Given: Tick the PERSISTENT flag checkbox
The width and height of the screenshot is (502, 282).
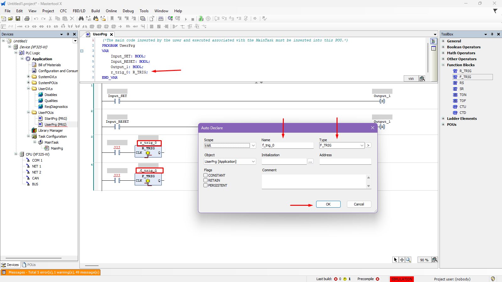Looking at the screenshot, I should [206, 185].
